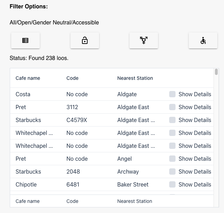This screenshot has height=213, width=224.
Task: Sort by the top Code column header
Action: click(x=73, y=78)
